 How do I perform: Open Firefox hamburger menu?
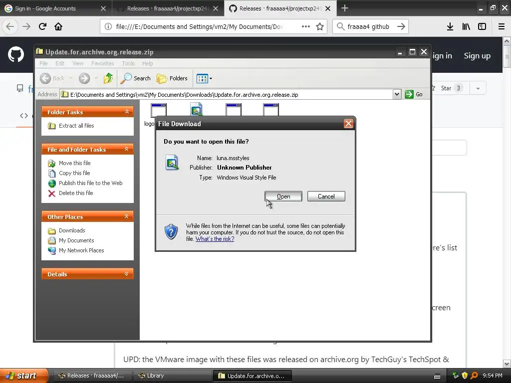pyautogui.click(x=501, y=26)
